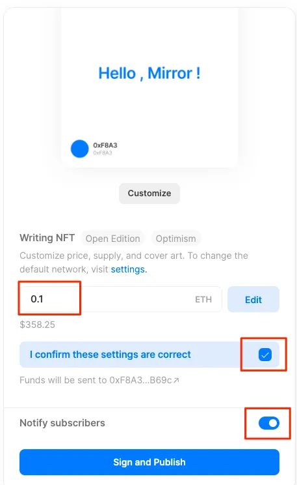
Task: Click the grey 0xF8A3 sub-label under author
Action: (103, 153)
